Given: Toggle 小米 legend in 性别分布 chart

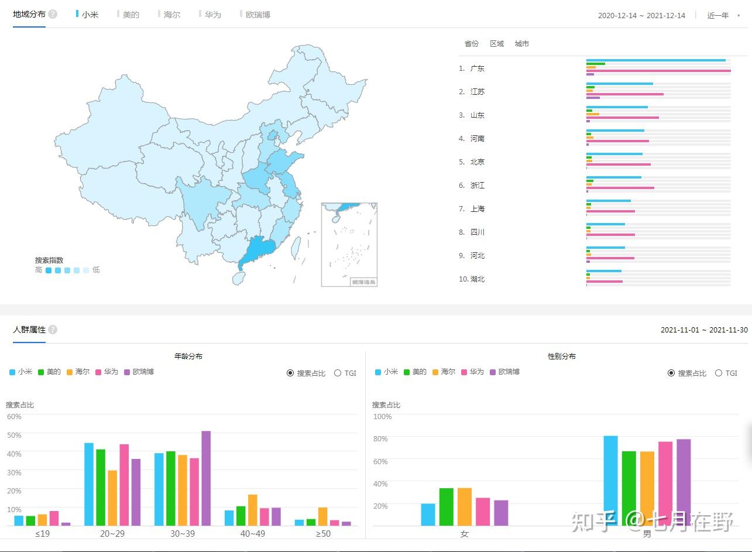Looking at the screenshot, I should point(387,372).
